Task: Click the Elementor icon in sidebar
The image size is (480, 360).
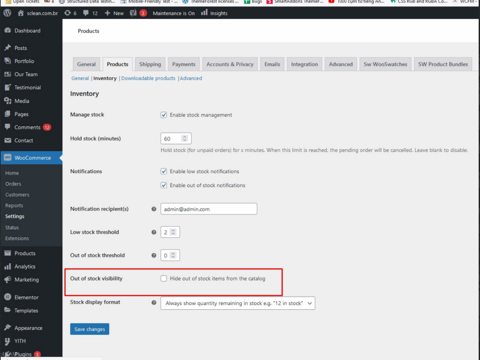Action: click(8, 297)
